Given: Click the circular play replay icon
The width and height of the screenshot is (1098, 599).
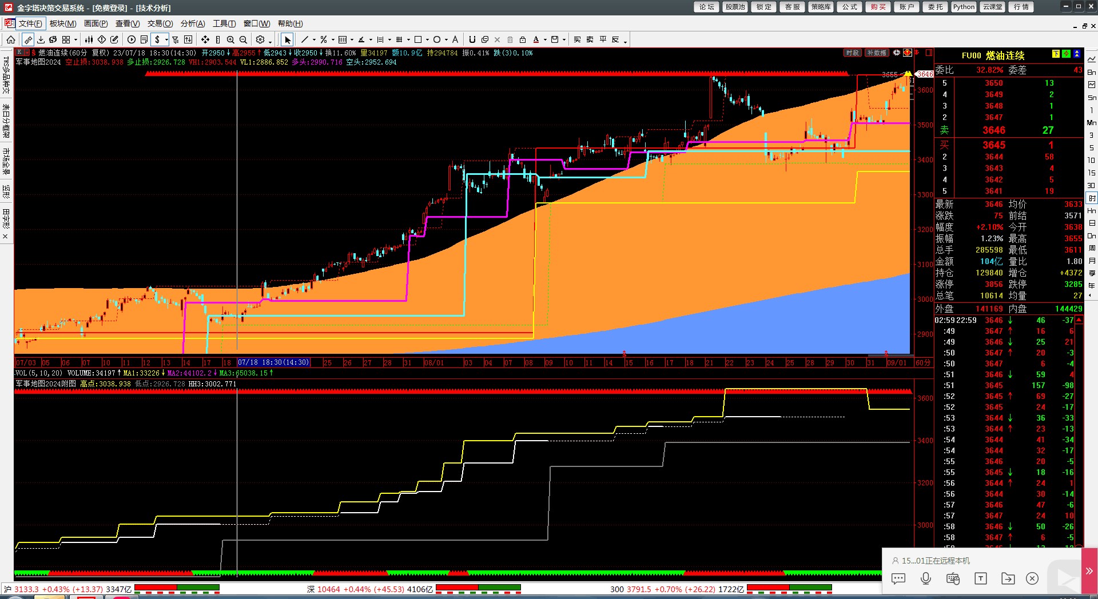Looking at the screenshot, I should [132, 39].
